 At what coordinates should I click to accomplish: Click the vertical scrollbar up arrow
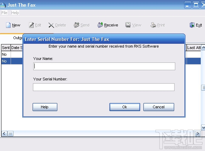point(203,48)
